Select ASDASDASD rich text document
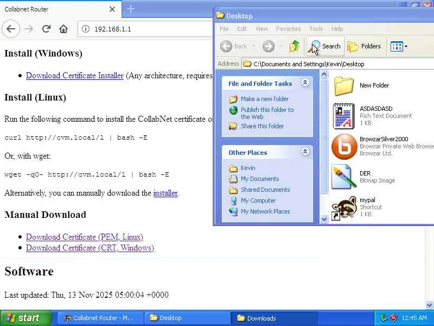434x326 pixels. coord(344,116)
